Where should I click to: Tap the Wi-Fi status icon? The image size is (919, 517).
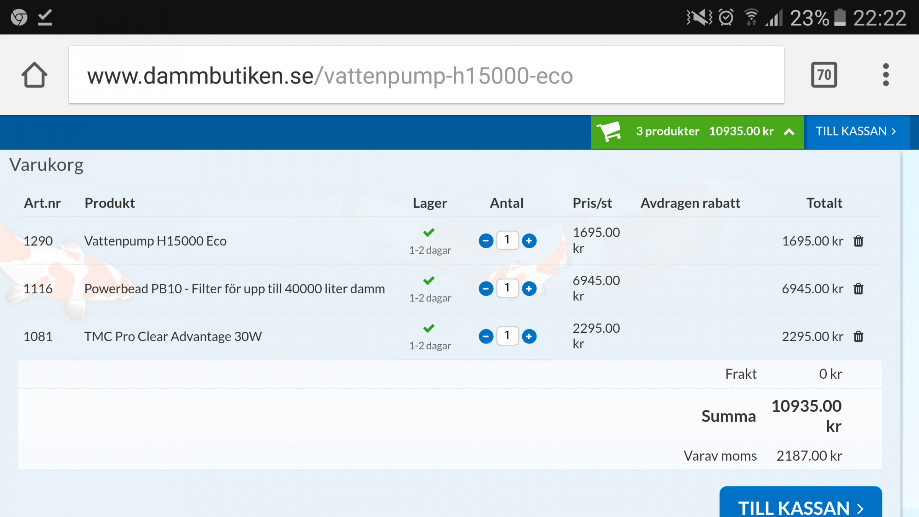(751, 17)
